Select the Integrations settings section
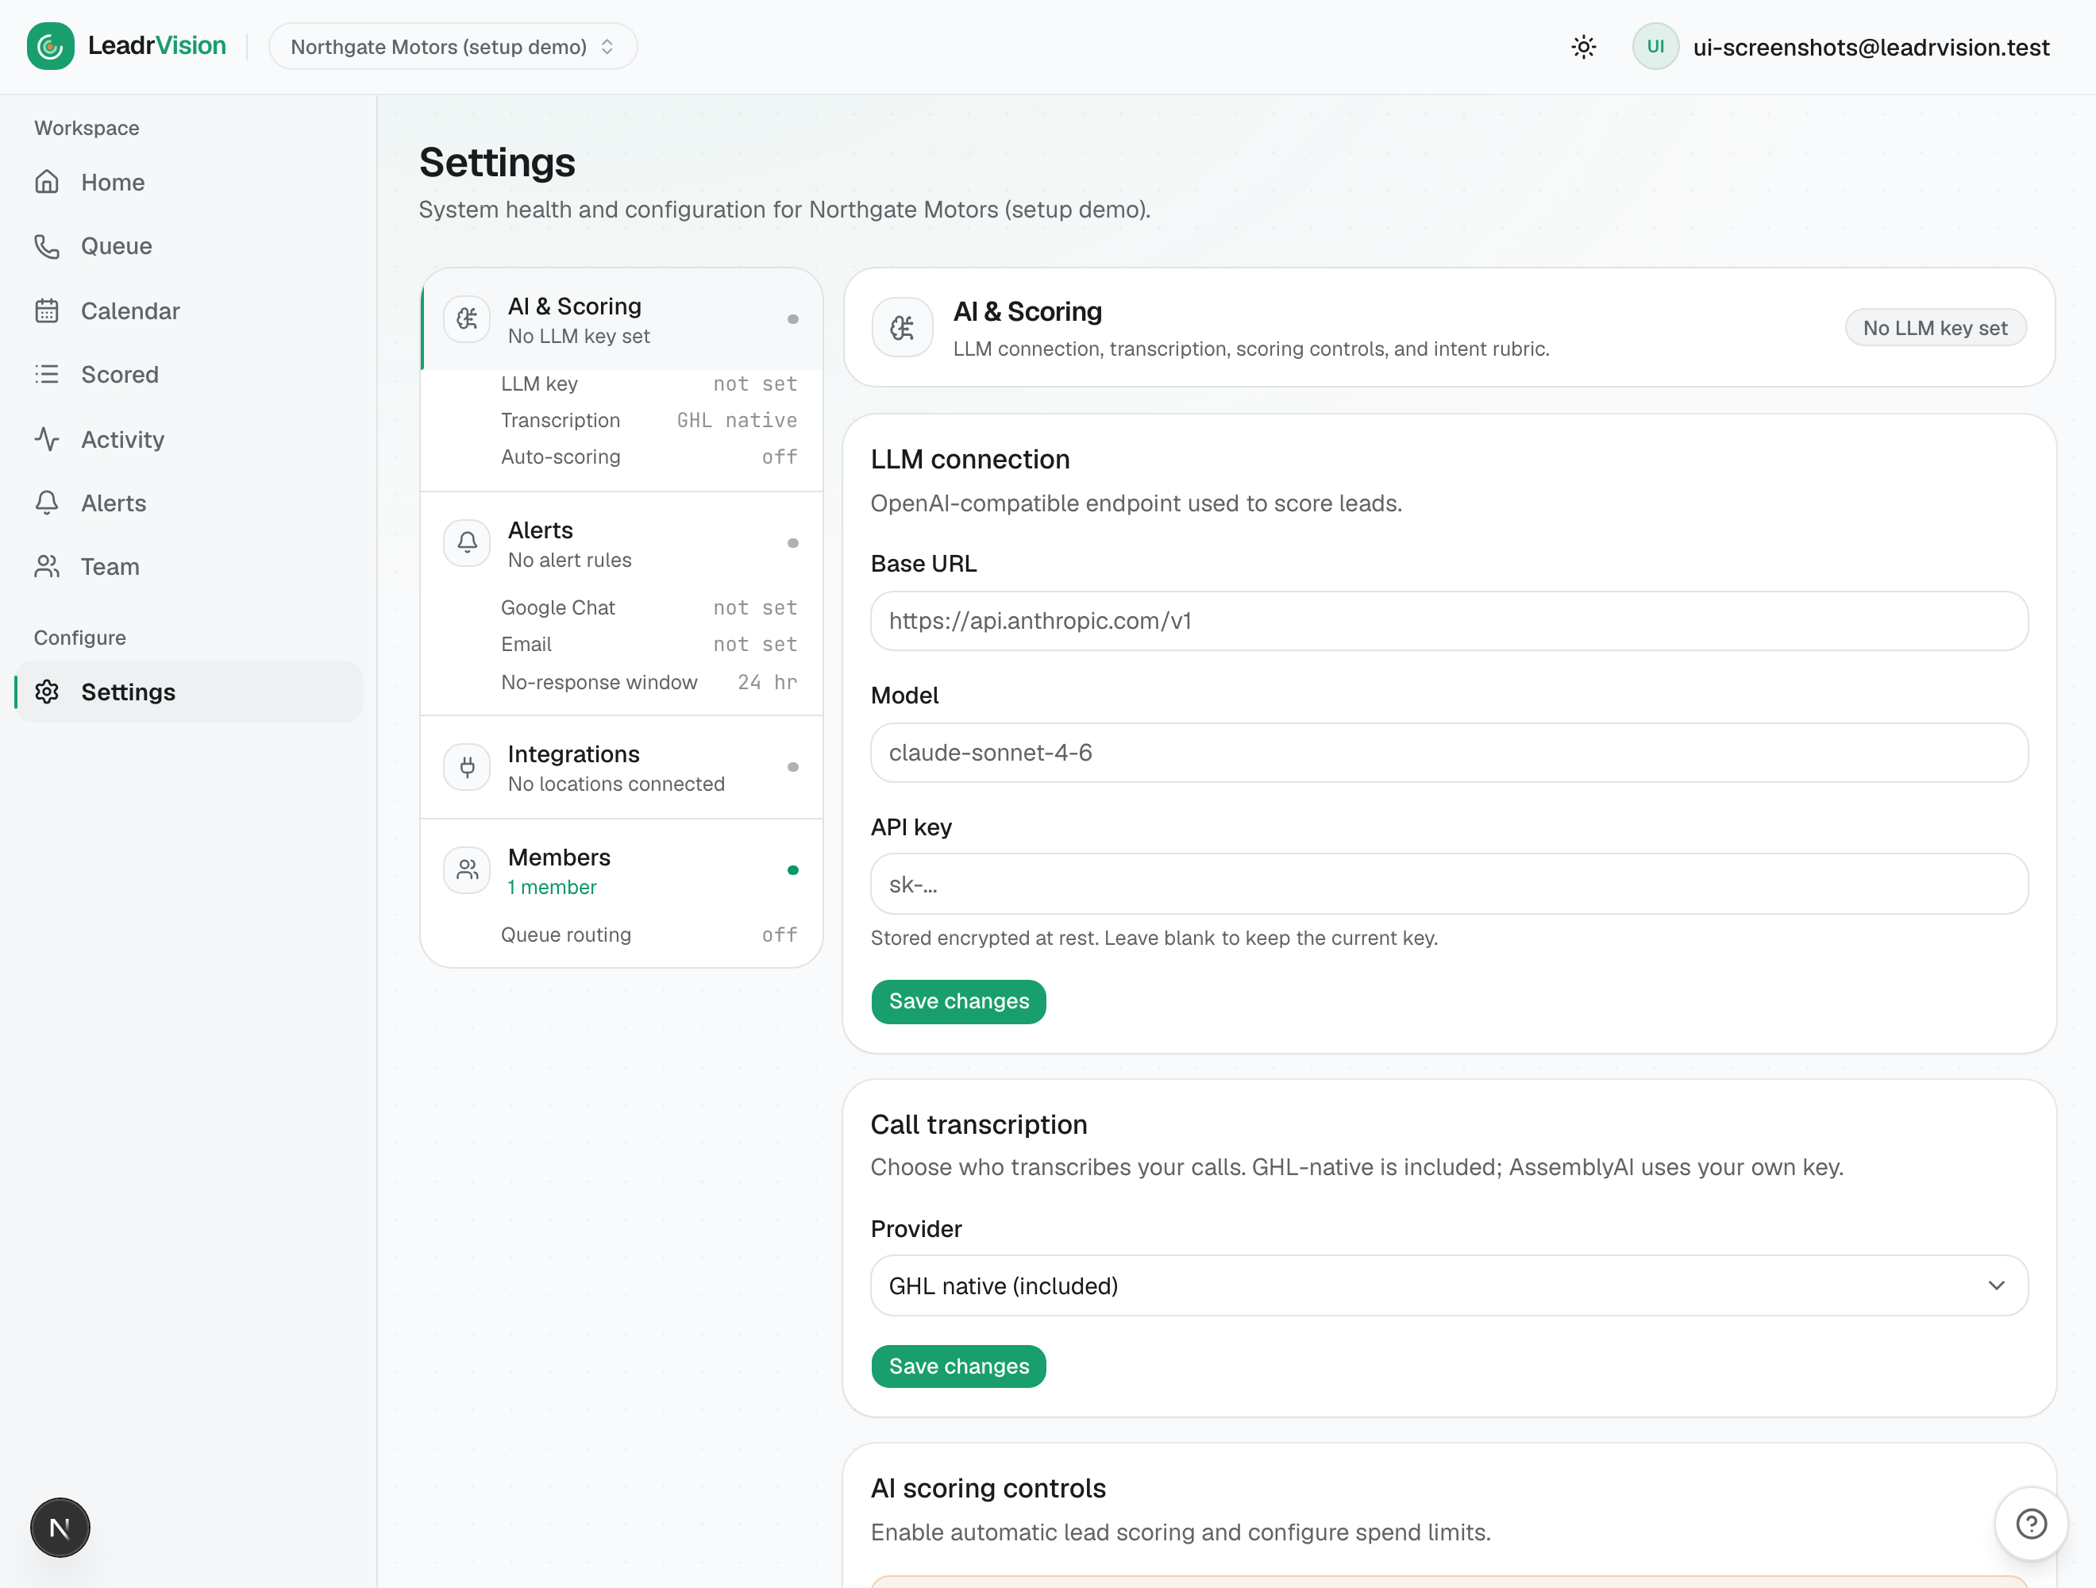2096x1588 pixels. click(x=622, y=766)
